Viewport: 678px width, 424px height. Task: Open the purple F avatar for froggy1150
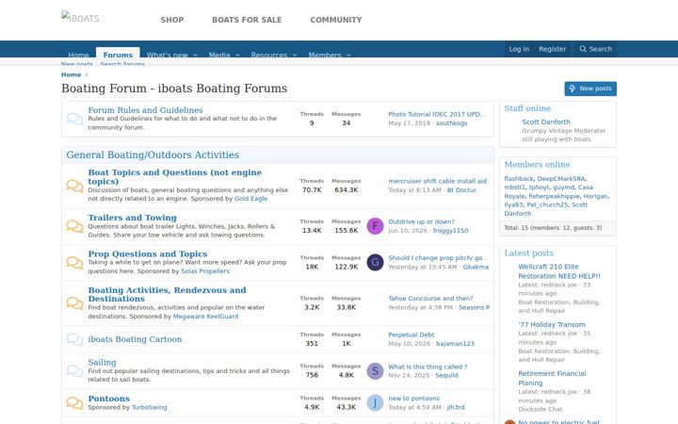pos(375,226)
